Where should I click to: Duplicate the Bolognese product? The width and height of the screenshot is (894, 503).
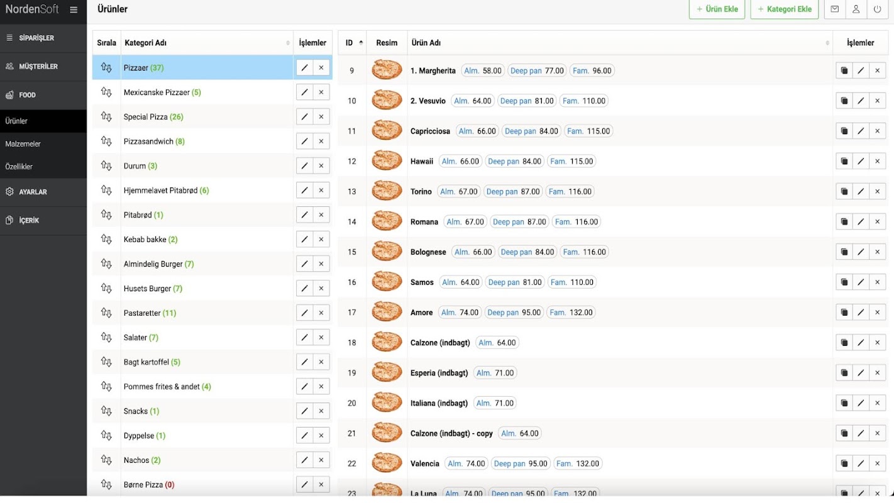(844, 252)
